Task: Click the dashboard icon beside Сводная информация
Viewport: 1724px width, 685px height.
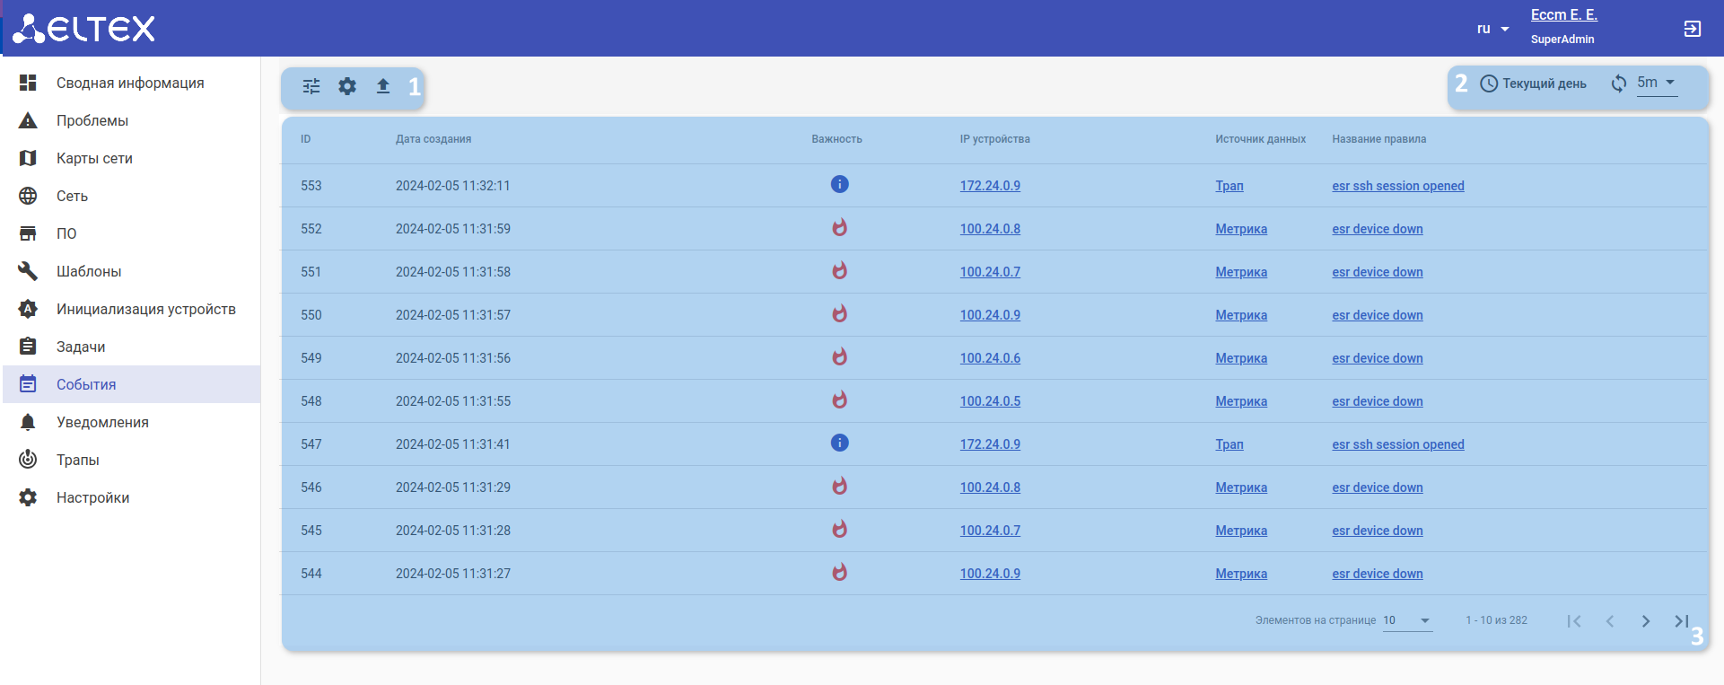Action: [x=28, y=83]
